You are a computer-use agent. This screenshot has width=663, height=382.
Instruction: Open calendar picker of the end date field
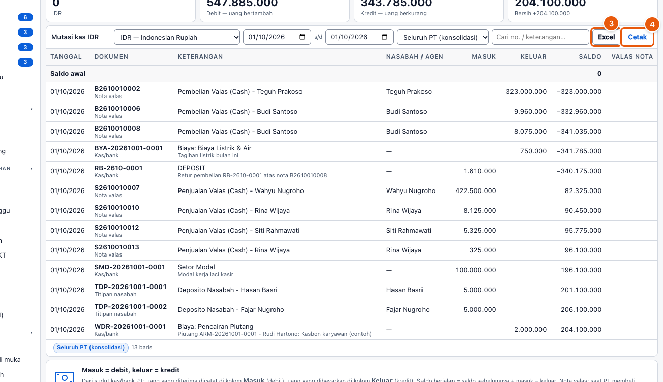click(x=384, y=37)
